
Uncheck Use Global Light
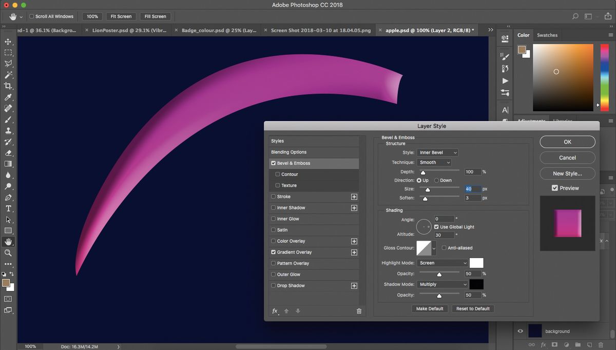[x=437, y=226]
